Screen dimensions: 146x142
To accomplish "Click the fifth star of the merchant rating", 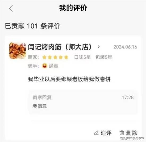I will click(x=66, y=57).
